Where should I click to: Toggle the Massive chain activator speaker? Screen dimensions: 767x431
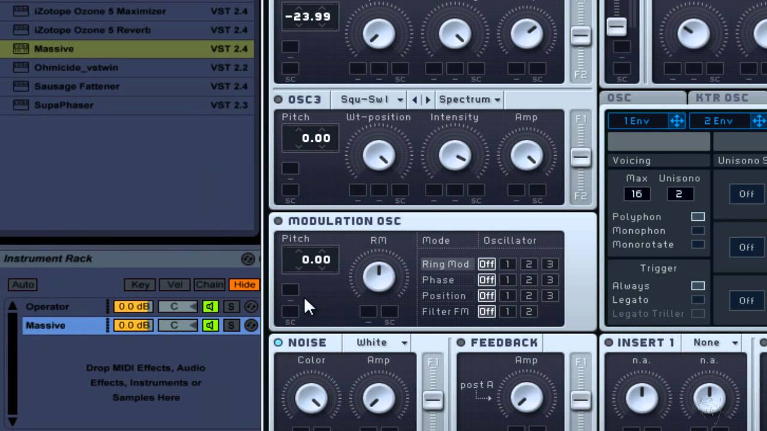210,325
